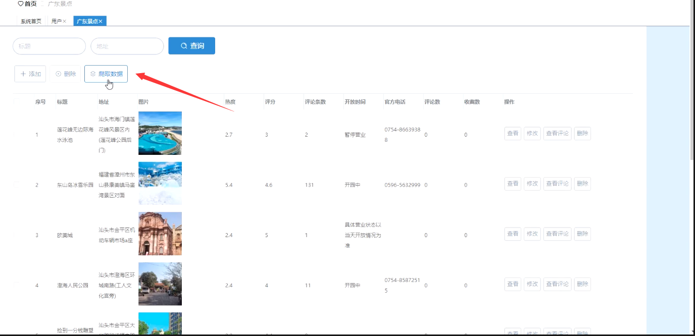This screenshot has width=695, height=336.
Task: Close the 广东景点 tab with its X
Action: point(101,21)
